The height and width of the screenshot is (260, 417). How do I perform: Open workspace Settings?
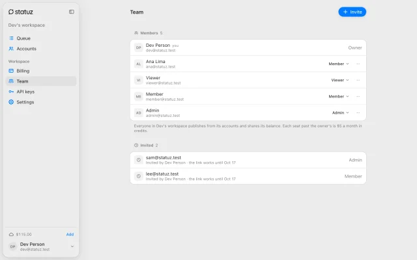click(x=40, y=102)
